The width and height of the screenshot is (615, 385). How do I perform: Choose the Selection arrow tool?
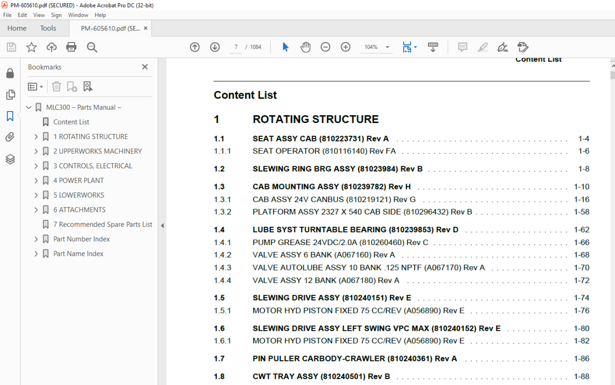tap(285, 47)
